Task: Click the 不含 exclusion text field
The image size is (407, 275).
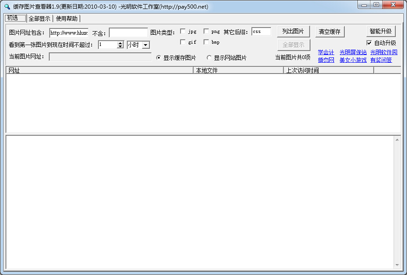Action: tap(128, 32)
